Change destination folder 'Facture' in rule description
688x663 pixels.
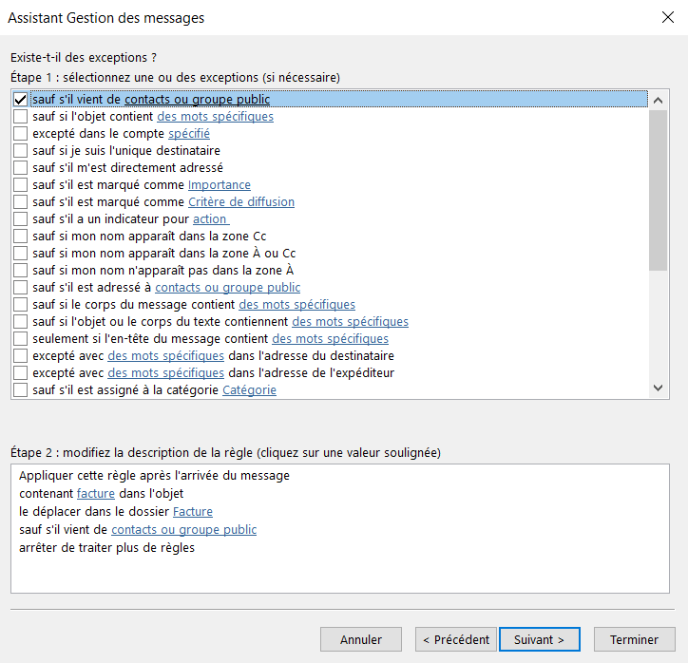click(193, 512)
